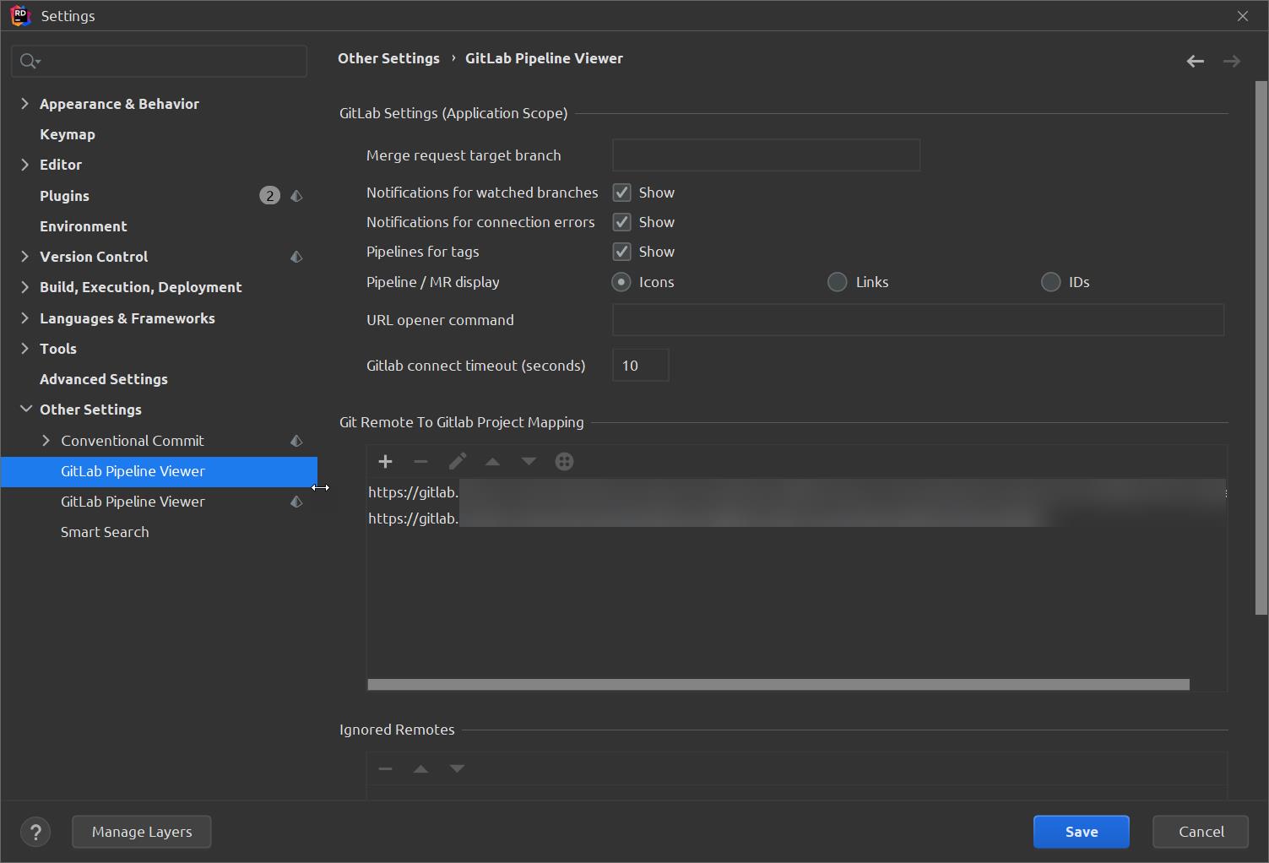Focus URL opener command field
This screenshot has height=863, width=1269.
click(x=918, y=320)
